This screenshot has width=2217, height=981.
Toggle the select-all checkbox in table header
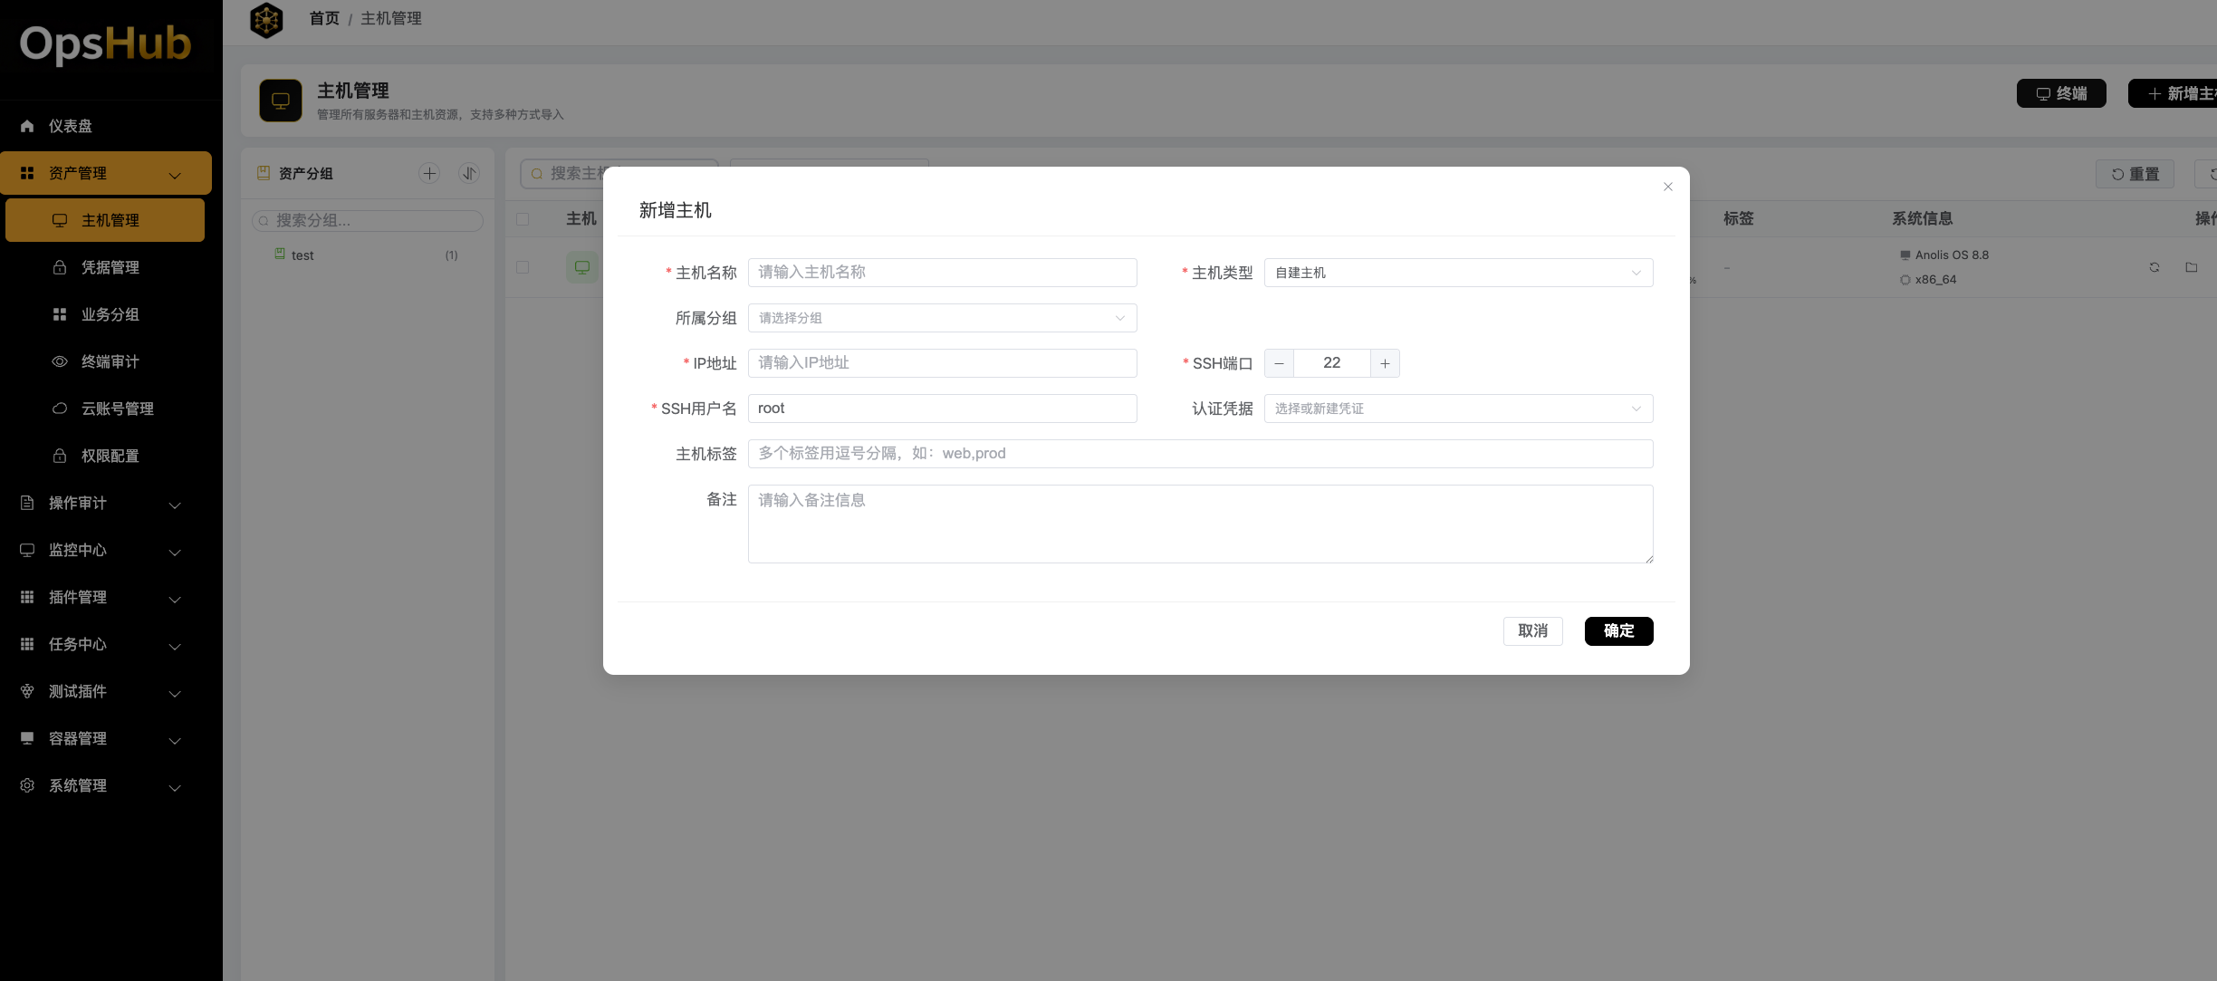(x=523, y=219)
